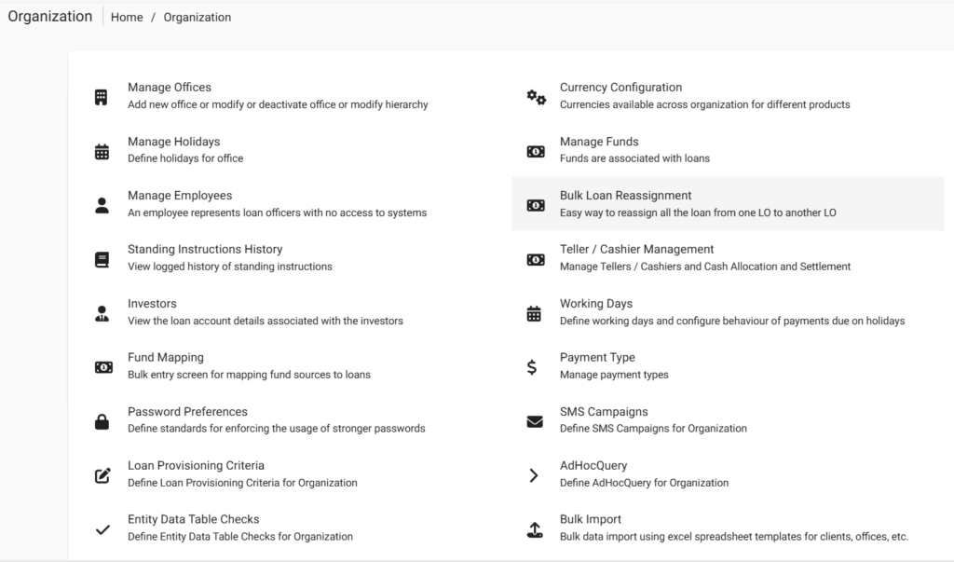Go to Home in the breadcrumb

[x=127, y=17]
